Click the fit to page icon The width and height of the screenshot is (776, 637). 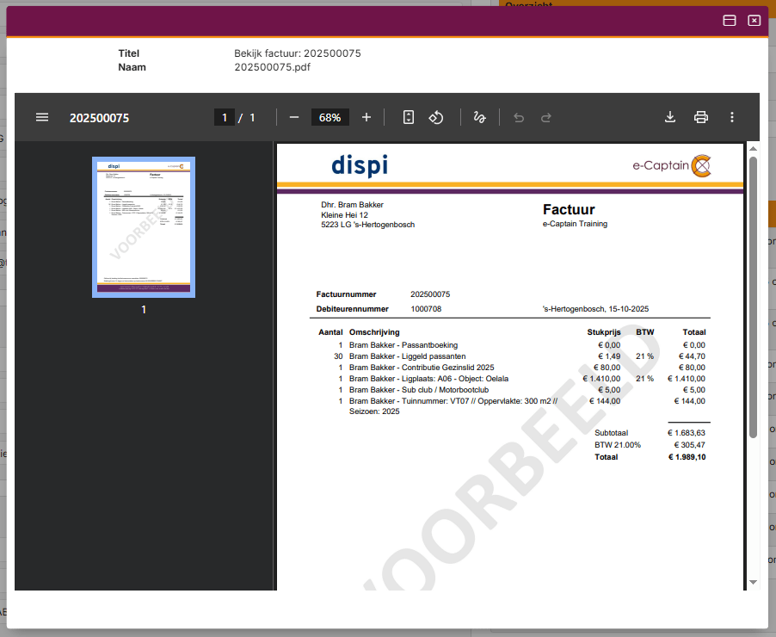pos(409,117)
